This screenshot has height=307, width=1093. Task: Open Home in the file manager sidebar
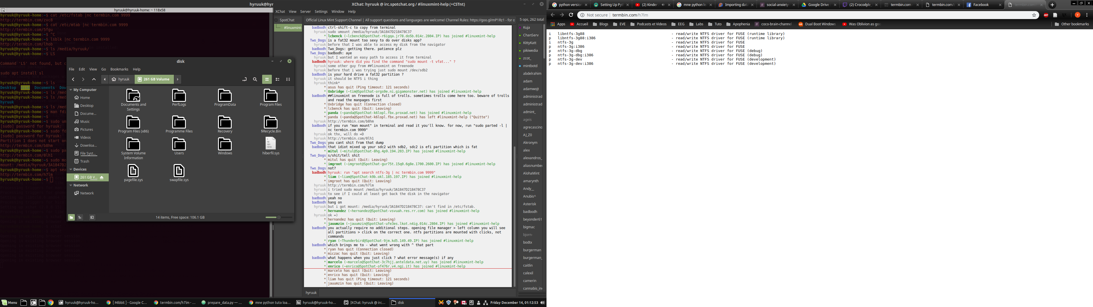click(x=85, y=98)
